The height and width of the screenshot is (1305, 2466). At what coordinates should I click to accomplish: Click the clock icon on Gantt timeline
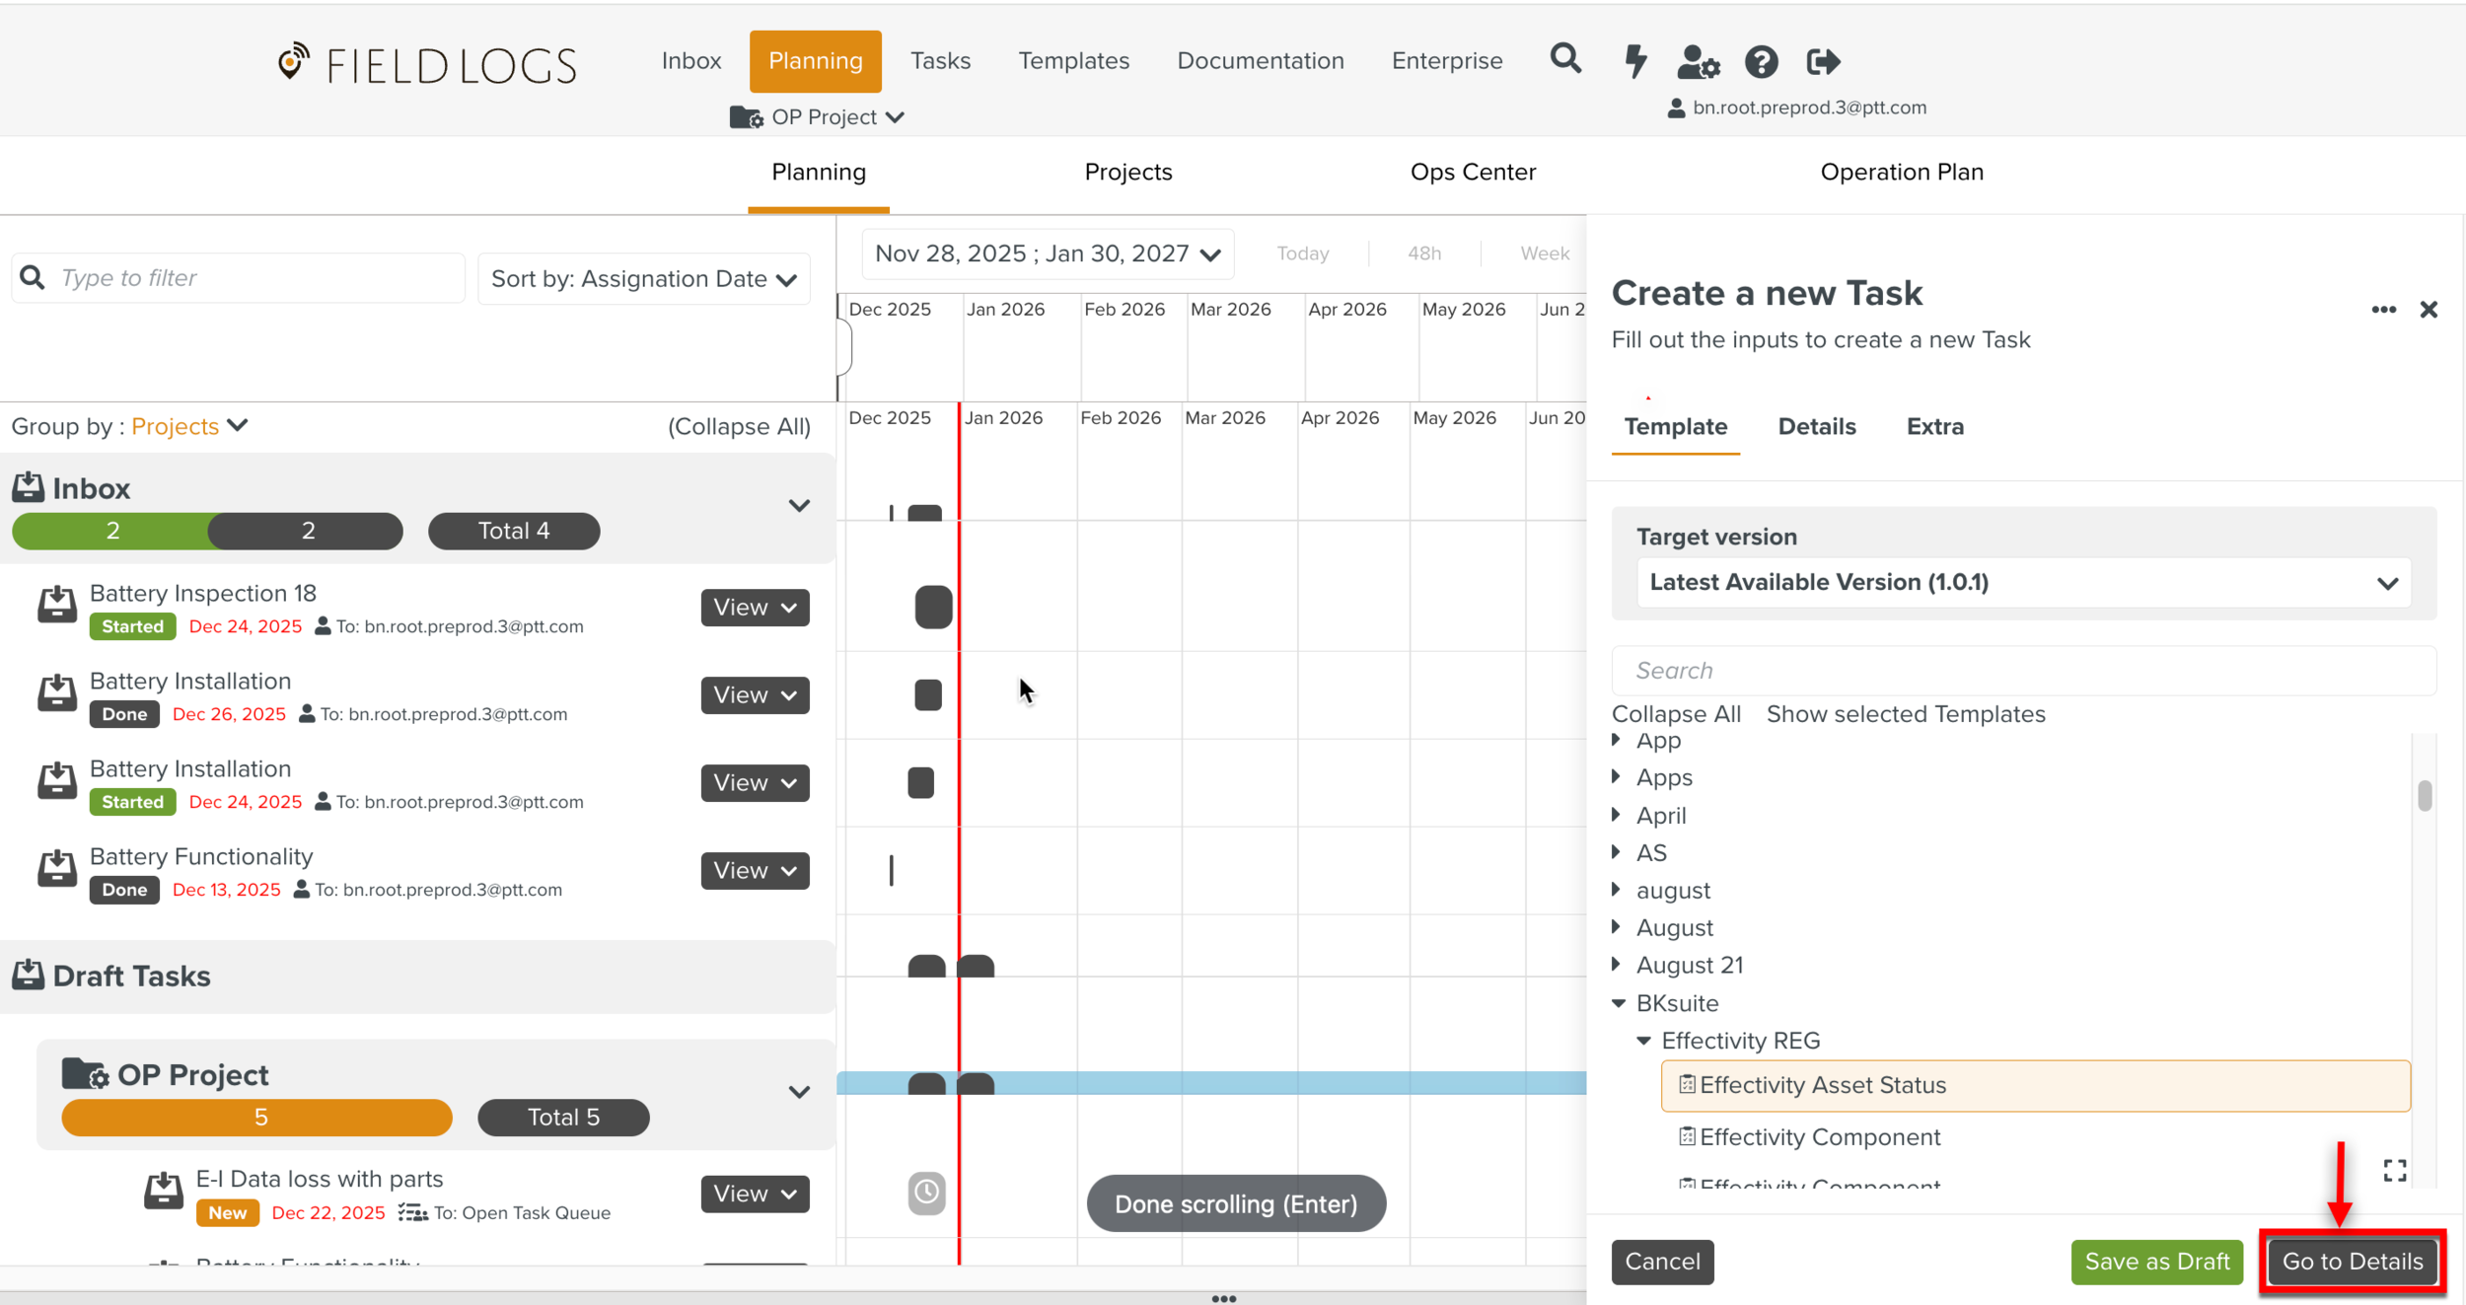pyautogui.click(x=926, y=1193)
